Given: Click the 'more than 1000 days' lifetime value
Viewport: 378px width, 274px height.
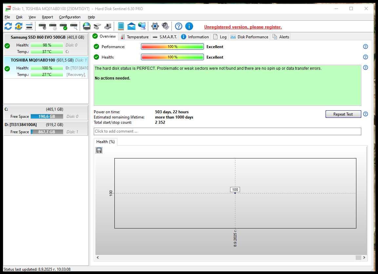Looking at the screenshot, I should (174, 117).
